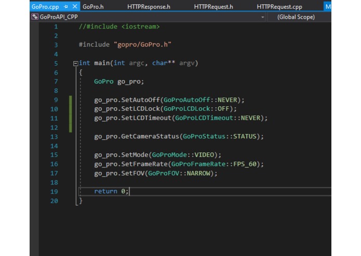The height and width of the screenshot is (256, 361).
Task: Click line number 13 in the gutter
Action: [54, 137]
